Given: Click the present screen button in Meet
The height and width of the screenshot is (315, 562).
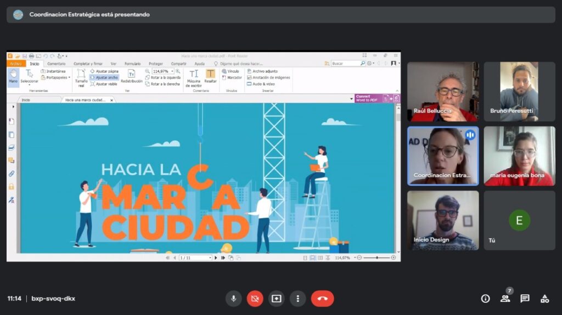Looking at the screenshot, I should (277, 299).
